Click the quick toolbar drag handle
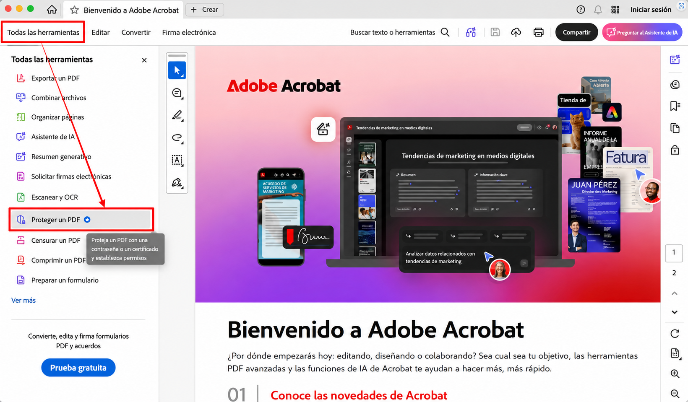Screen dimensions: 688x402 (x=177, y=56)
